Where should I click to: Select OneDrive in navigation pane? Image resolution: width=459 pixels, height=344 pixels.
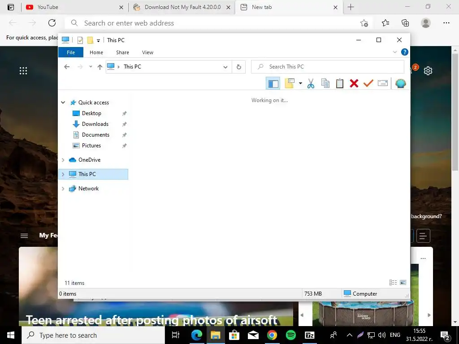(89, 160)
